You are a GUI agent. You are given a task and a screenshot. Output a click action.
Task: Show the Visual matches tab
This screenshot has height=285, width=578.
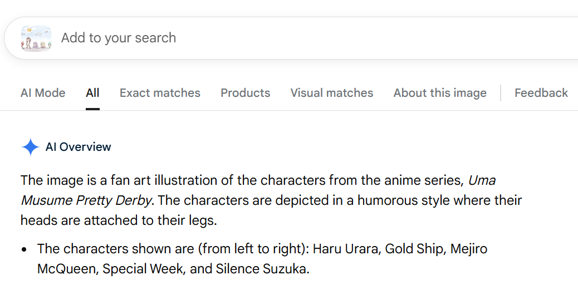(332, 93)
